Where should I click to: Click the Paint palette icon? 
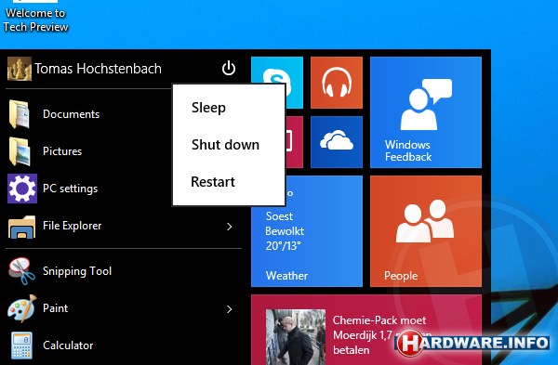22,308
